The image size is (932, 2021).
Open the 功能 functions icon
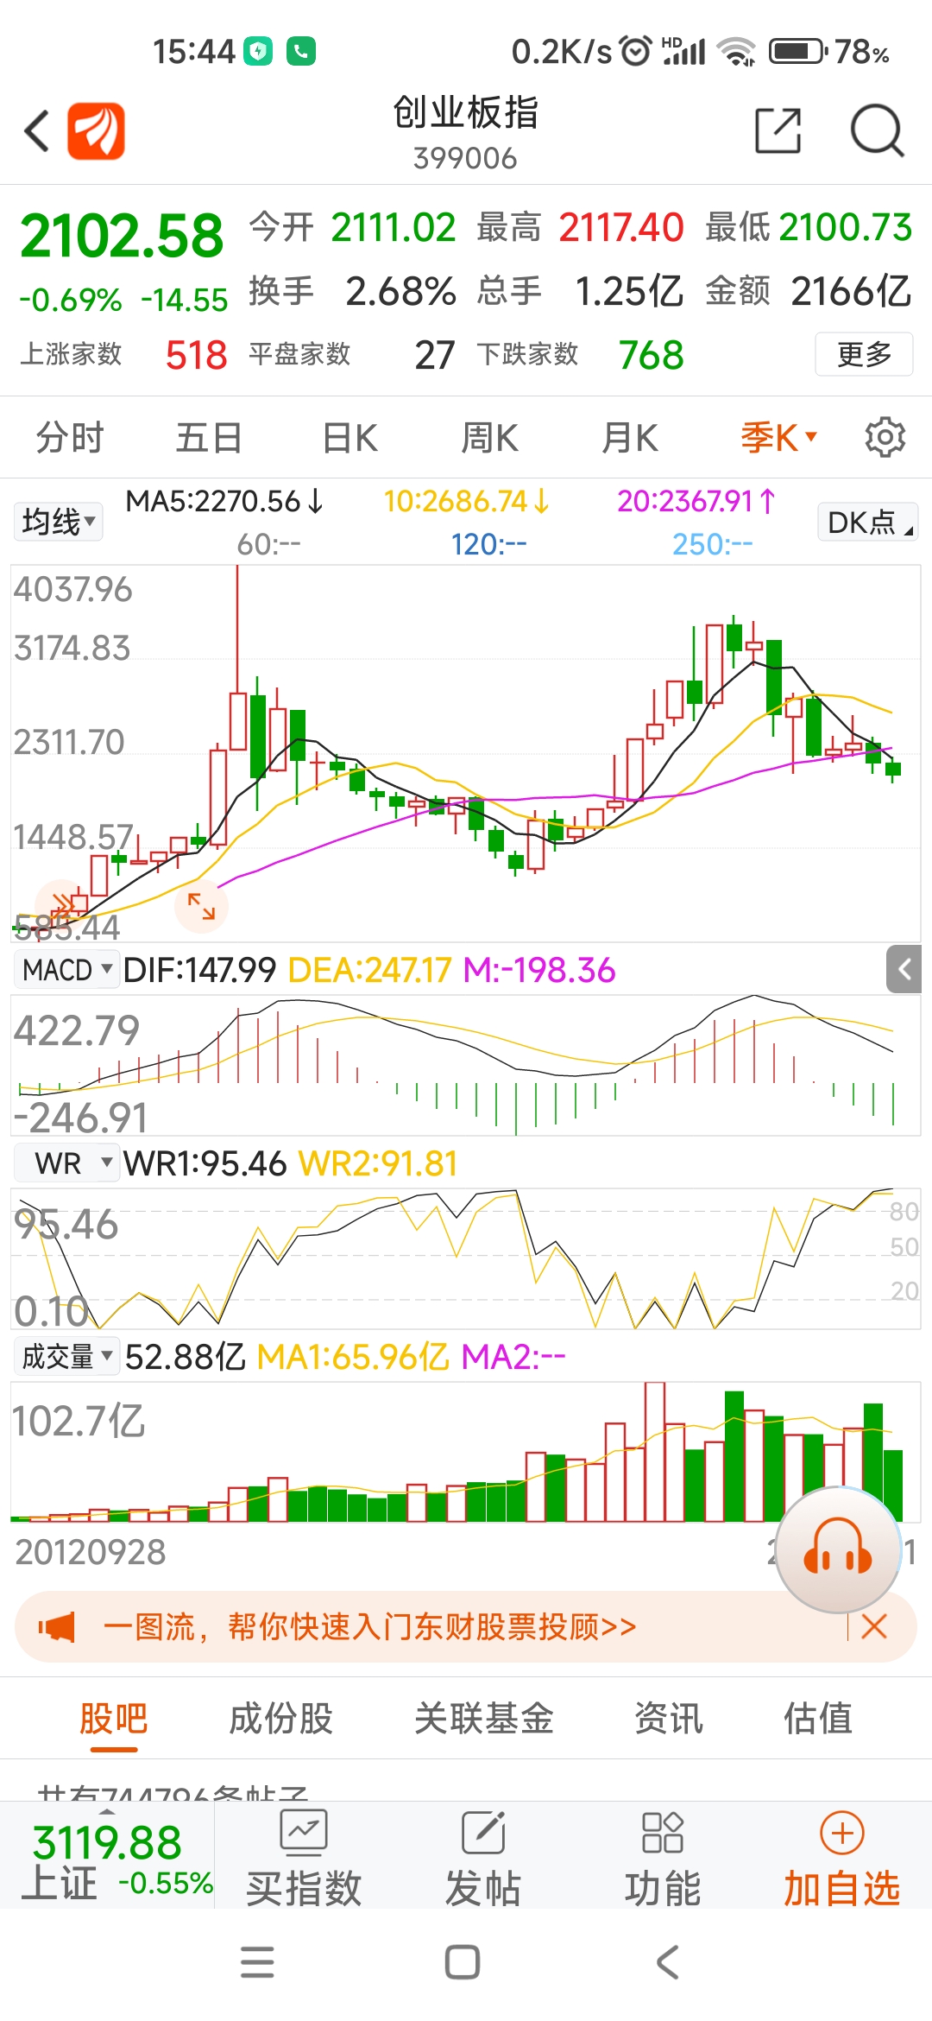[663, 1857]
